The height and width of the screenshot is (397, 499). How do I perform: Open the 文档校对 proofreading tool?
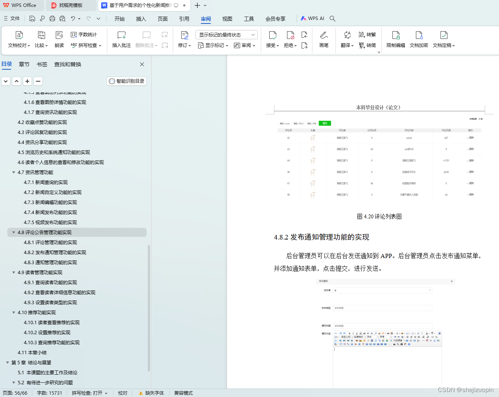[x=18, y=40]
